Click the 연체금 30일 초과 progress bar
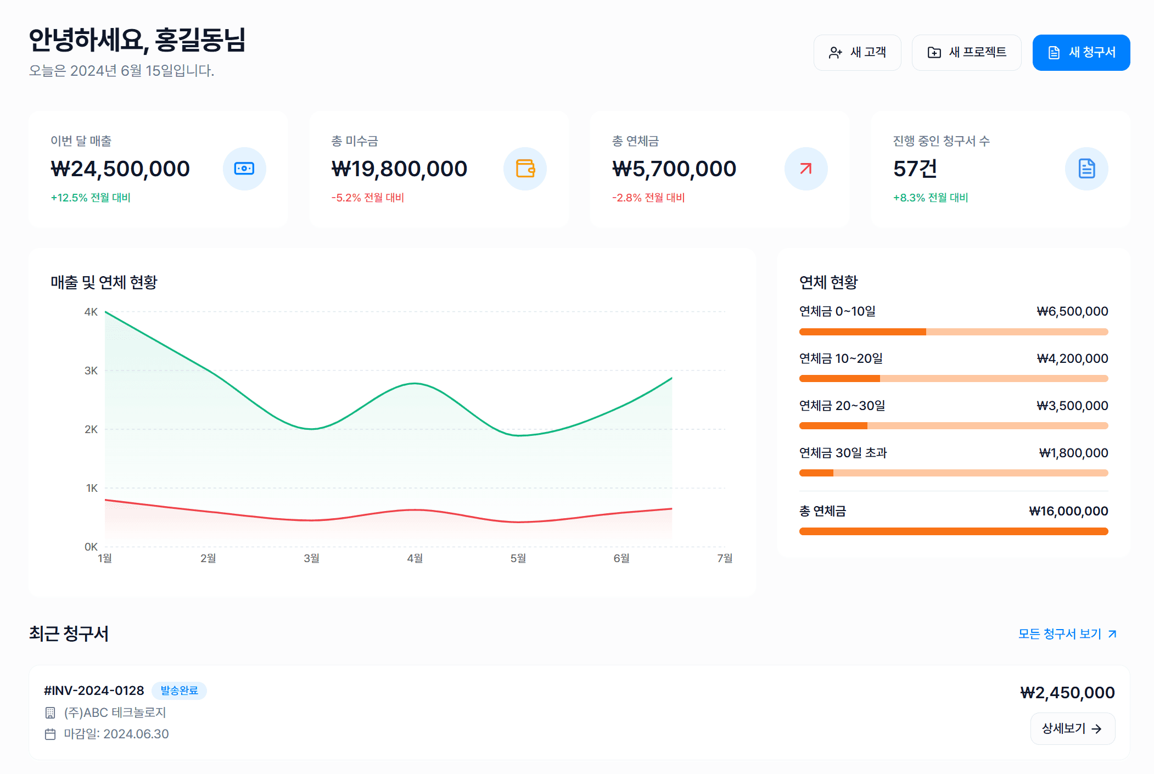This screenshot has width=1154, height=774. (x=954, y=473)
